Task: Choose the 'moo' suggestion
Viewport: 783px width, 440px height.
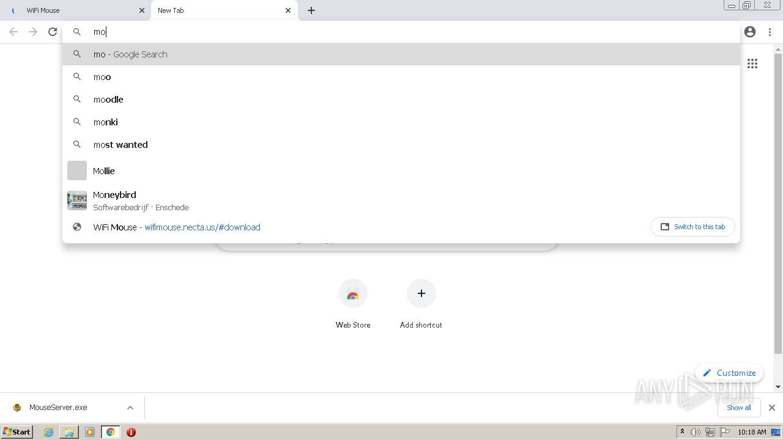Action: pos(401,77)
